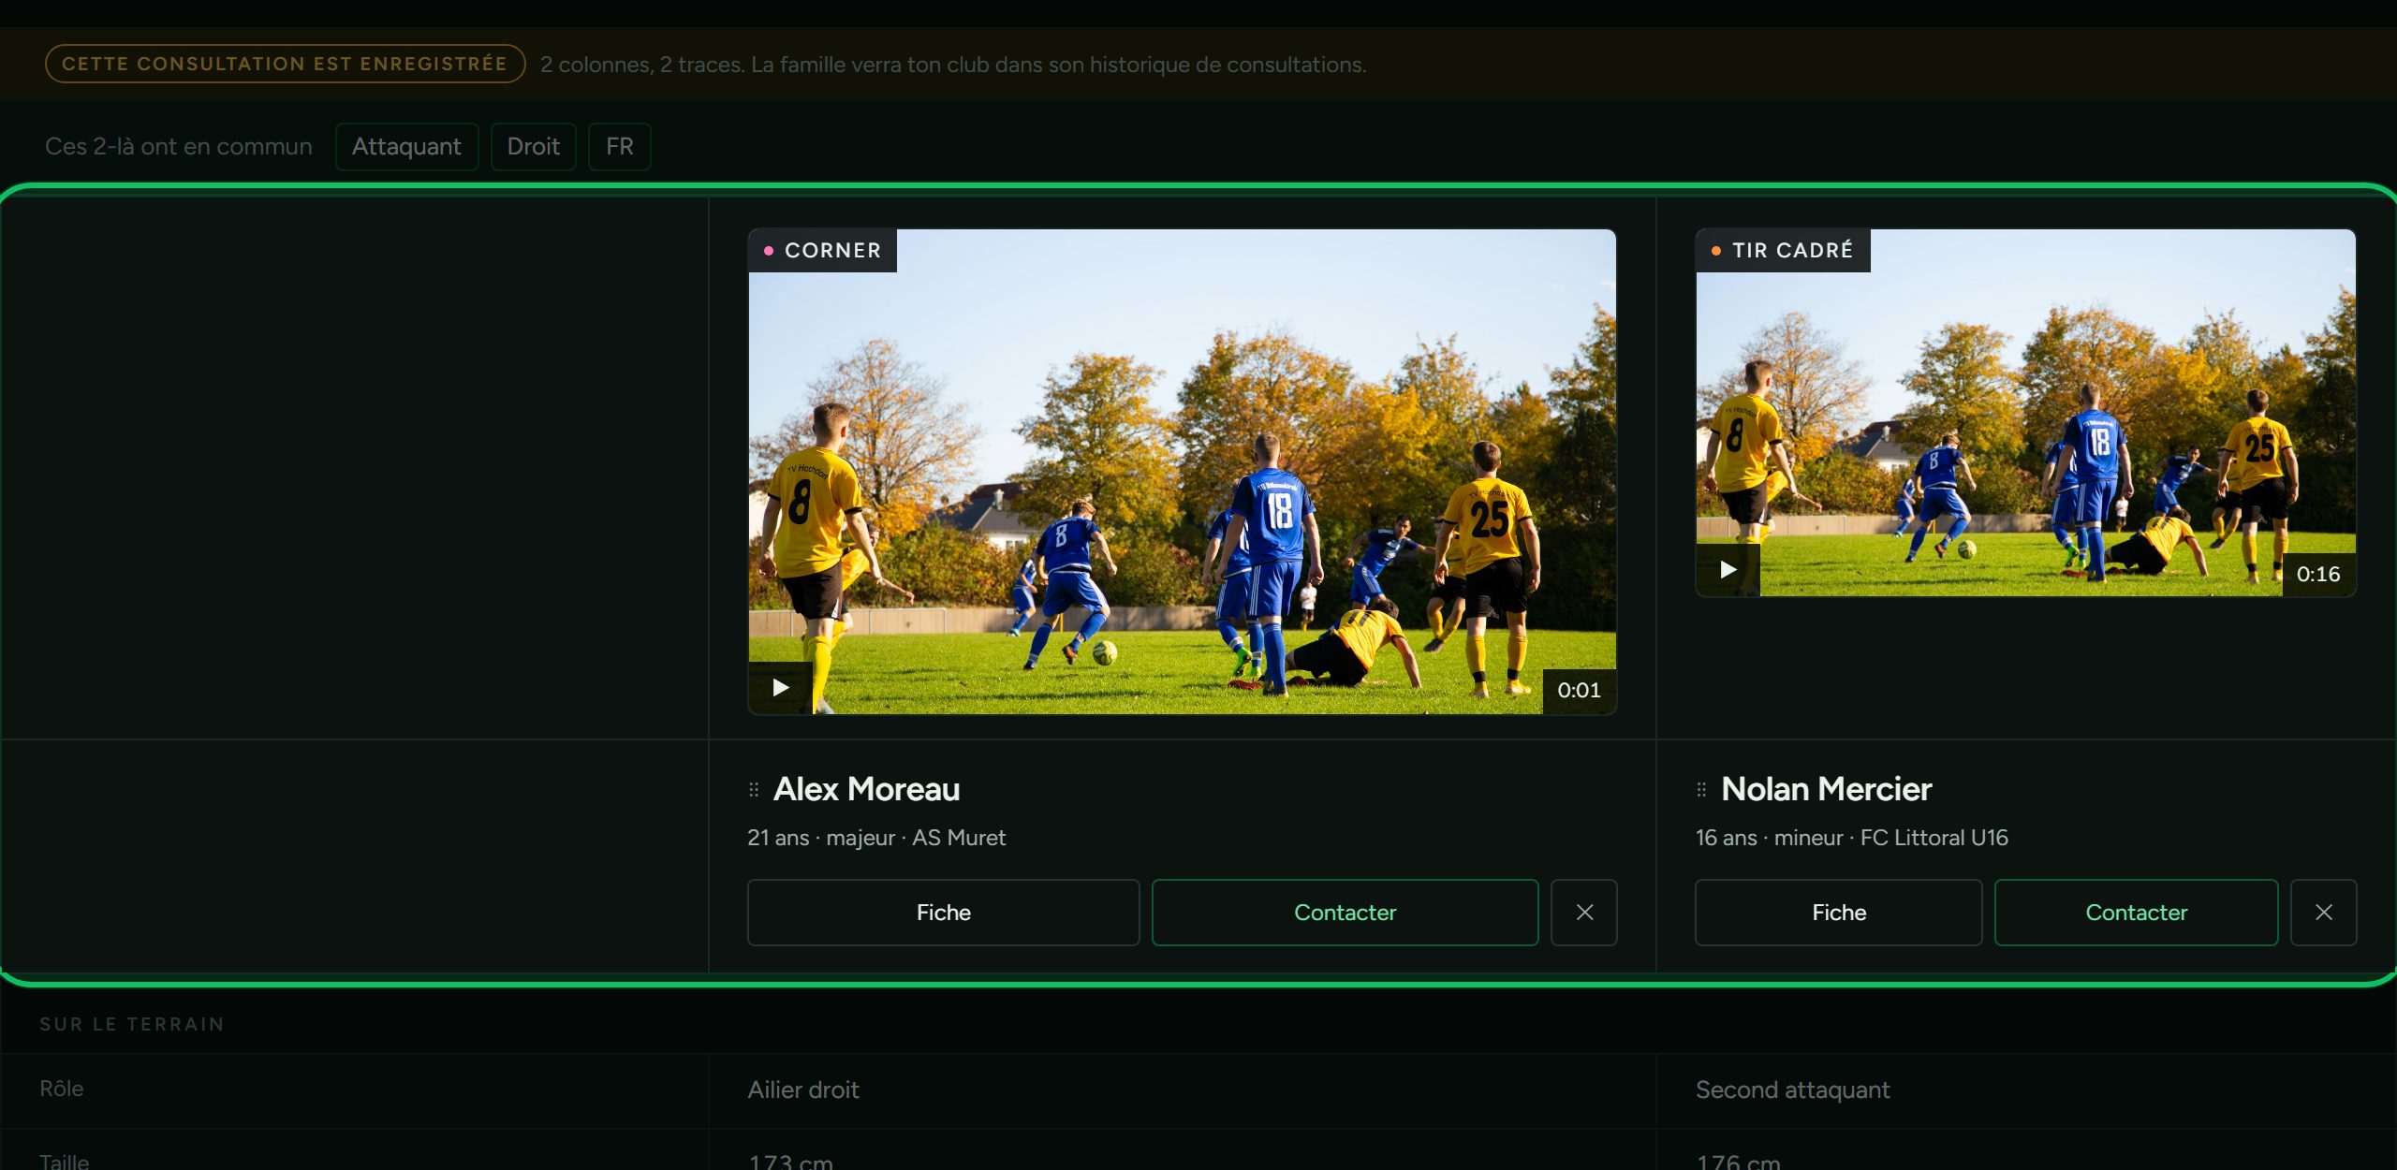Click the 0:01 duration badge
The image size is (2397, 1170).
point(1579,691)
